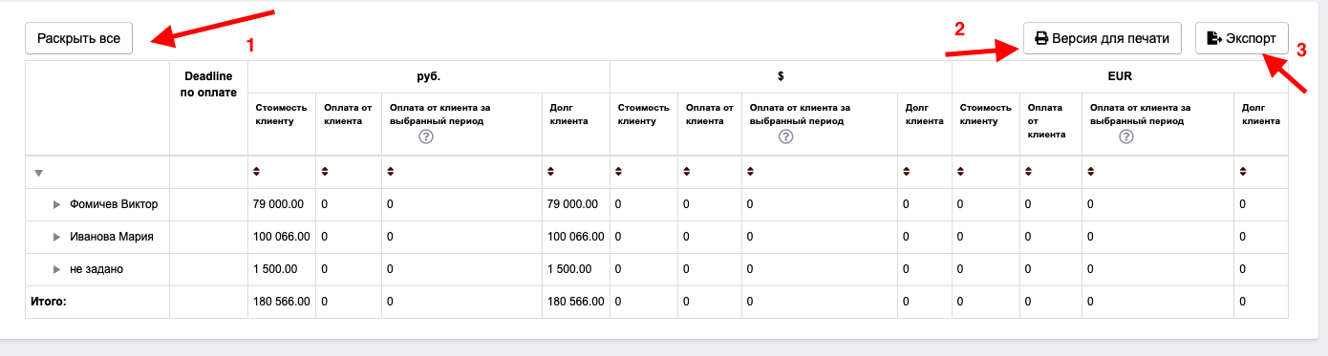Click the Экспорт button
Viewport: 1328px width, 356px height.
coord(1241,38)
